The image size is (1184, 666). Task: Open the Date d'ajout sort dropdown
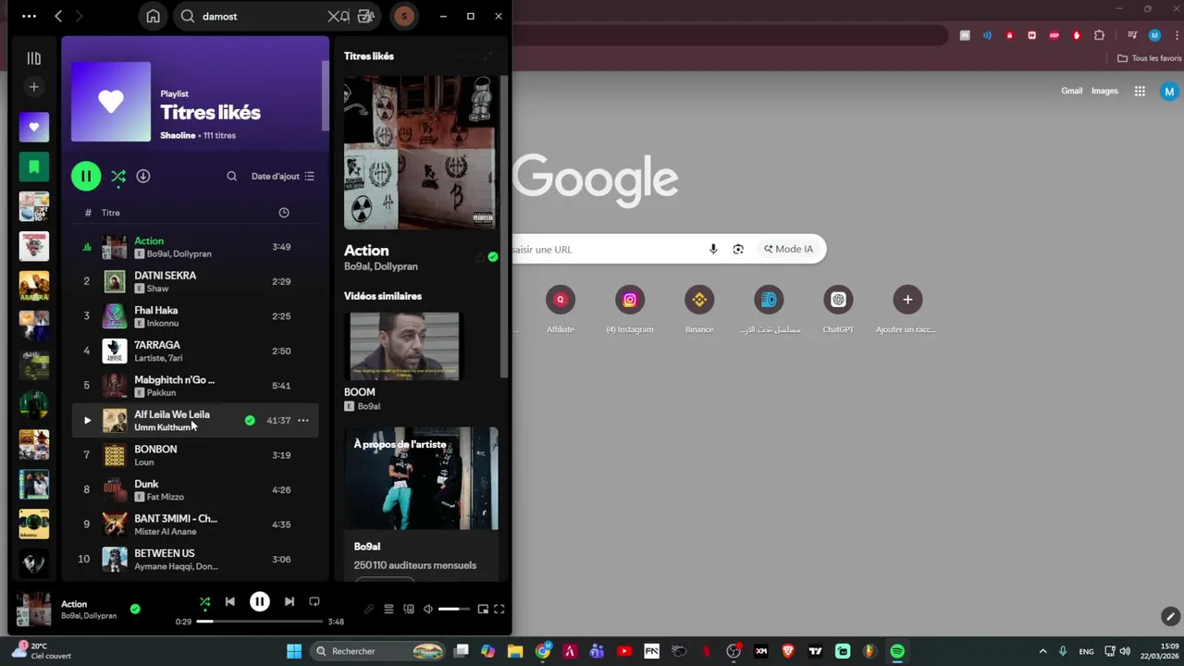[x=283, y=176]
